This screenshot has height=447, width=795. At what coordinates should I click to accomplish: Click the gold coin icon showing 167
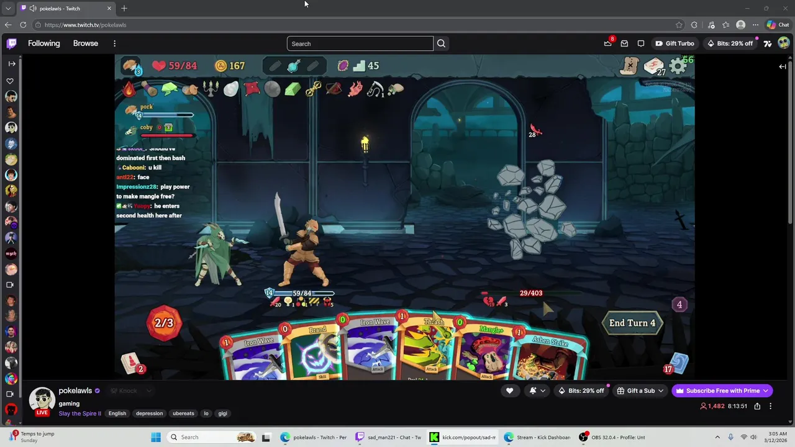[220, 66]
